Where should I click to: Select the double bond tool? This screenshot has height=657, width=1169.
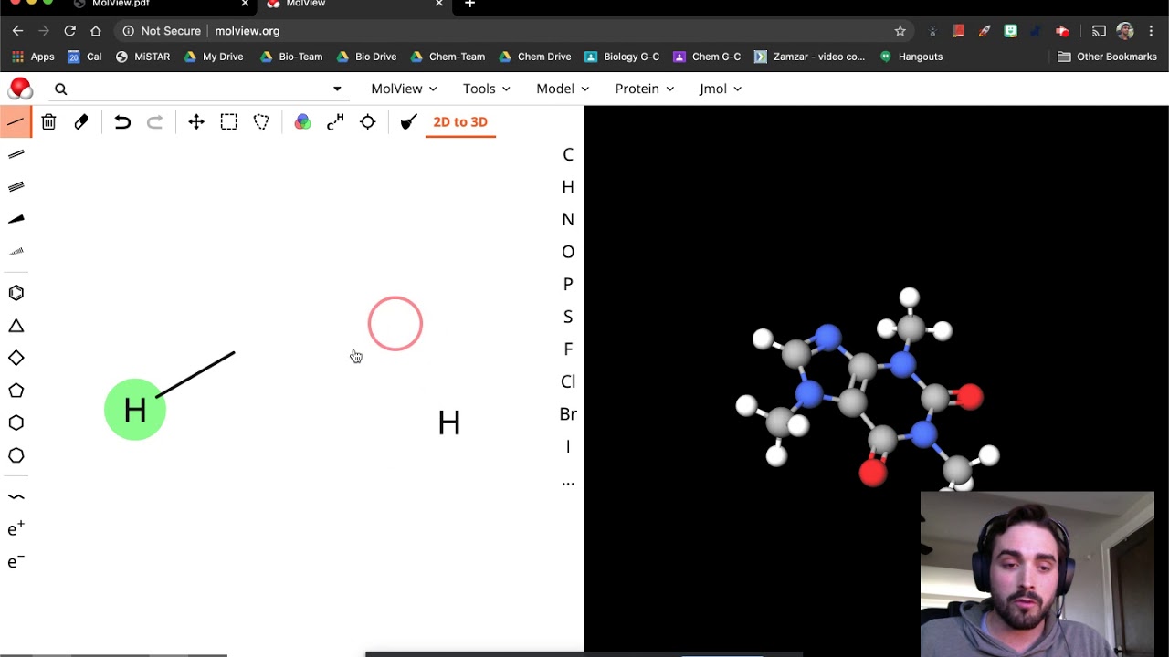tap(16, 154)
